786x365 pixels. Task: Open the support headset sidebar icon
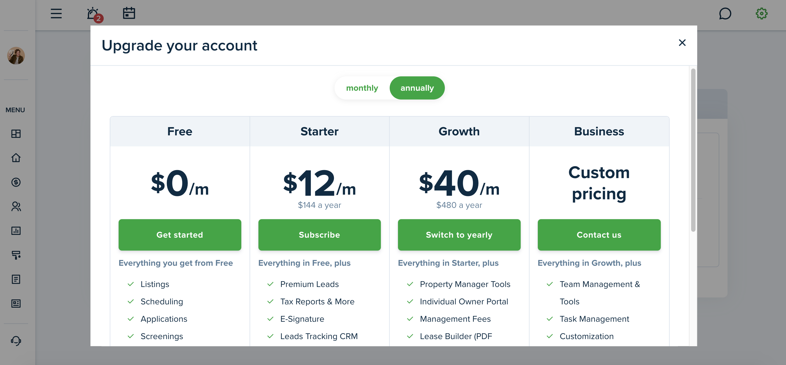tap(16, 341)
